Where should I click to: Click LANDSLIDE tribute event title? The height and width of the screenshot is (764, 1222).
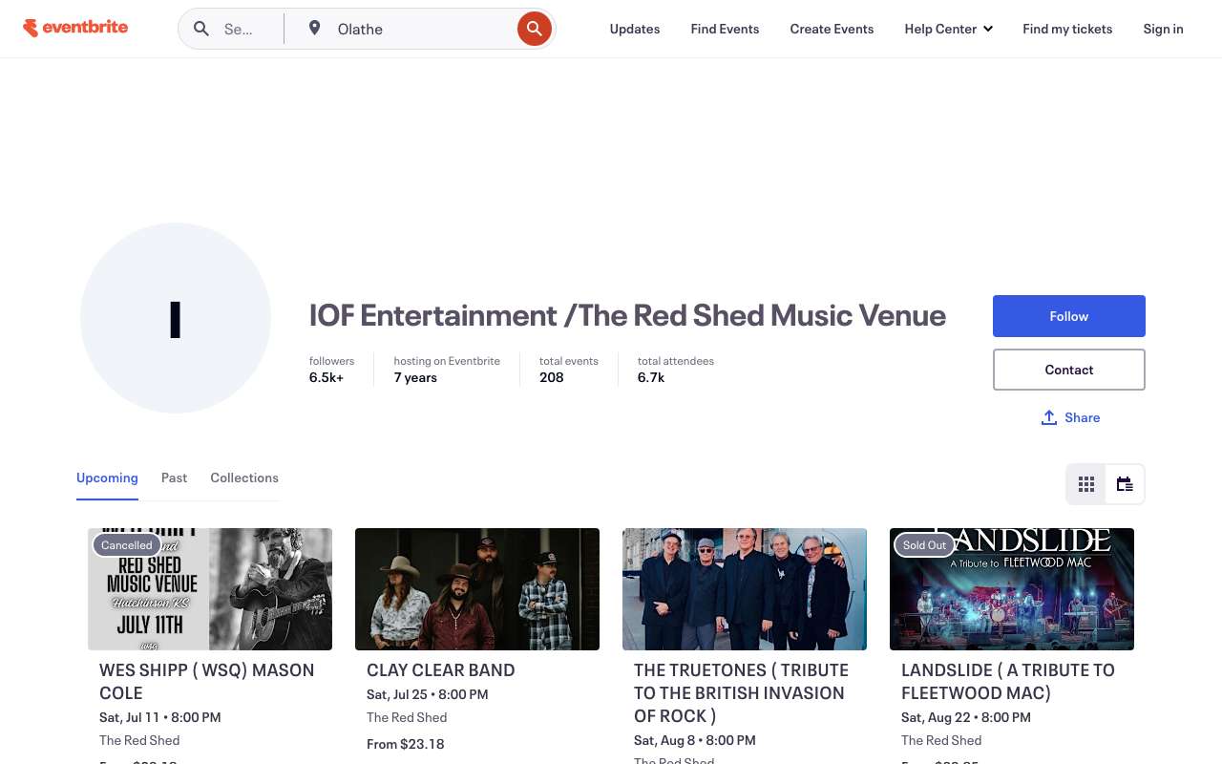[x=1008, y=682]
